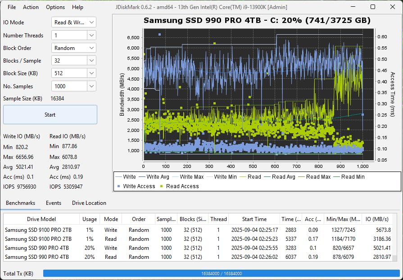
Task: Sort by Order column header
Action: [x=139, y=219]
